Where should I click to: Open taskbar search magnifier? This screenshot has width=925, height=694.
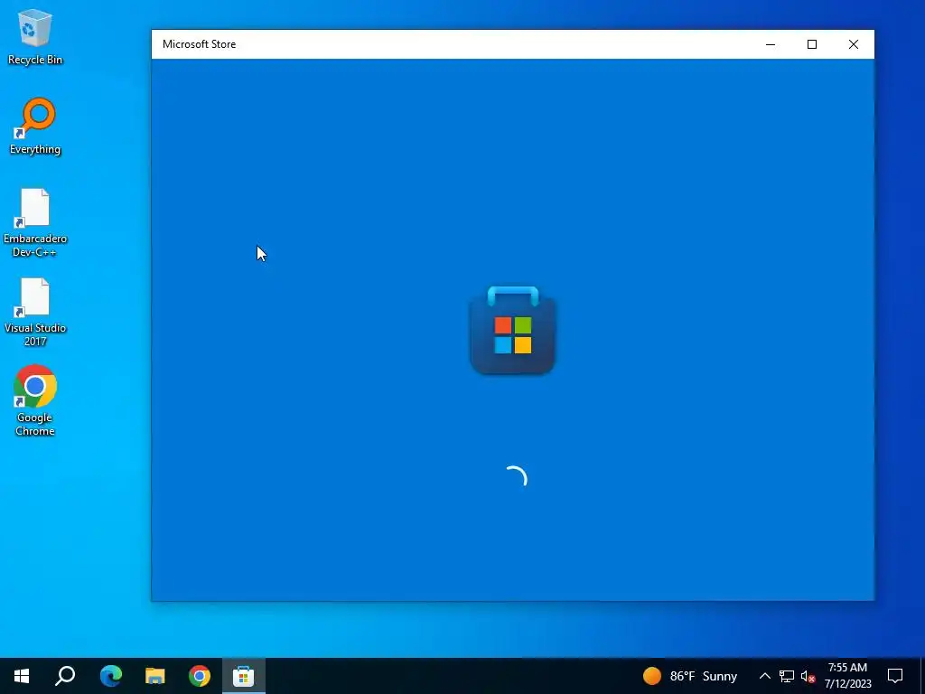click(x=65, y=676)
